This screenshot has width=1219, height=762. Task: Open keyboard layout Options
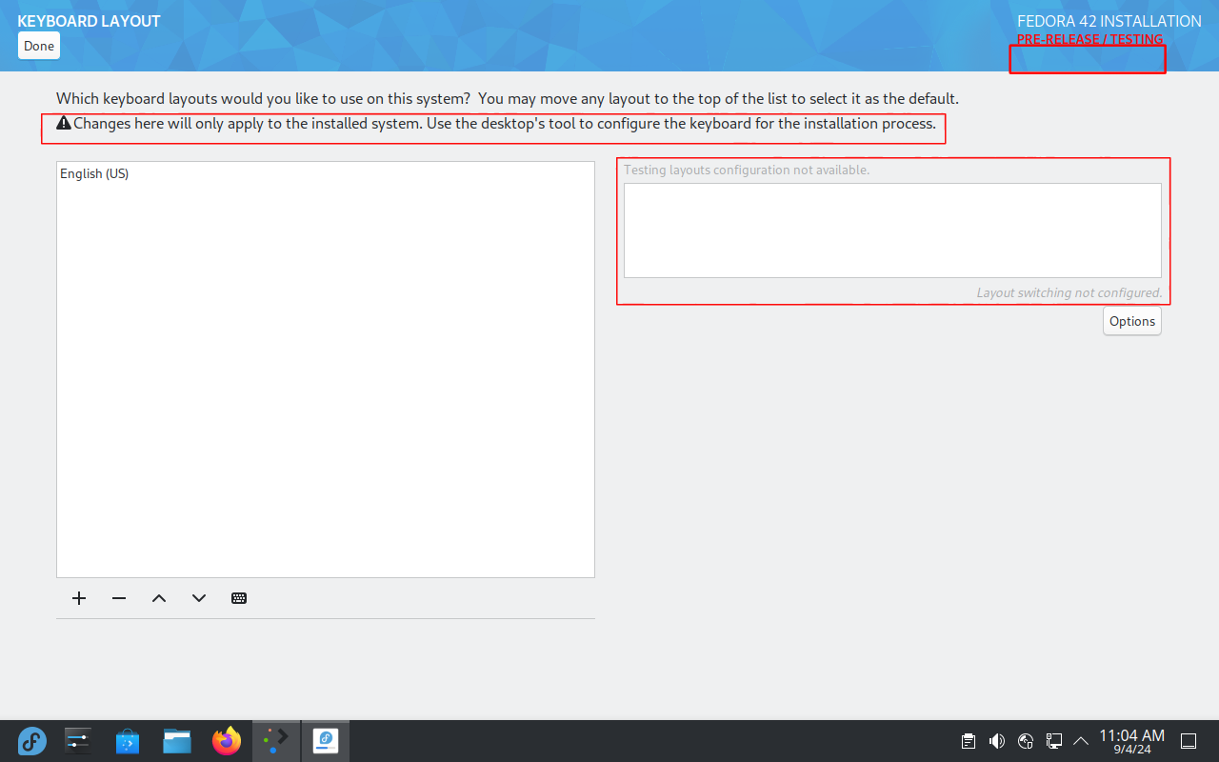[x=1132, y=321]
